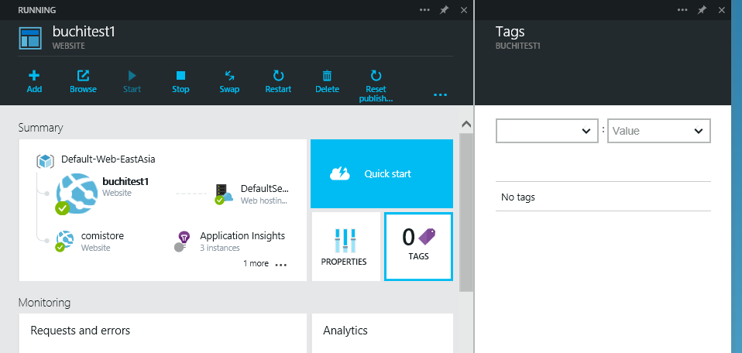
Task: Open Browse in the toolbar
Action: click(83, 76)
